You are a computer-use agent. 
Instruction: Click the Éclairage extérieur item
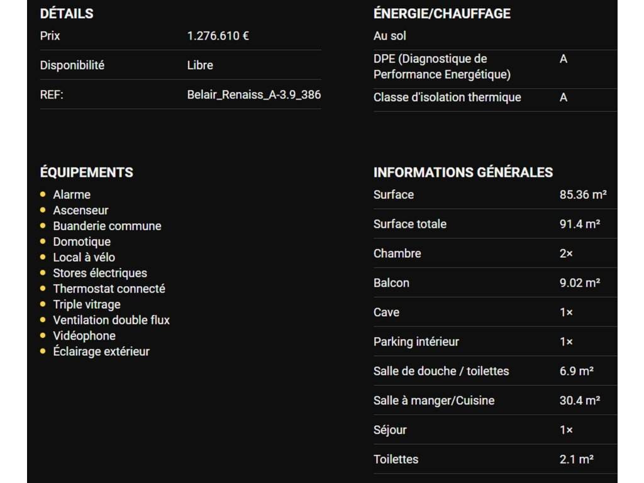tap(101, 352)
